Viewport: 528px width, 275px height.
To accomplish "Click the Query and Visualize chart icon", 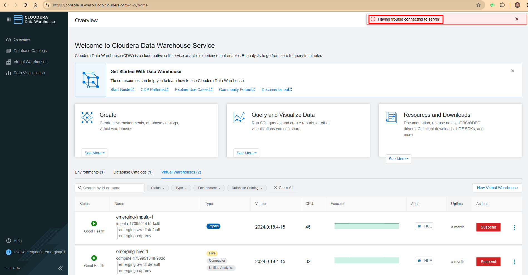I will click(x=239, y=118).
